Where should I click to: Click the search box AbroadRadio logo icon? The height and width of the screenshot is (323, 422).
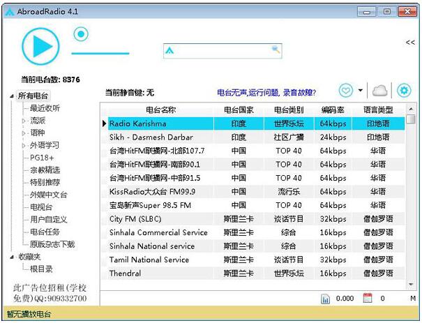click(169, 50)
